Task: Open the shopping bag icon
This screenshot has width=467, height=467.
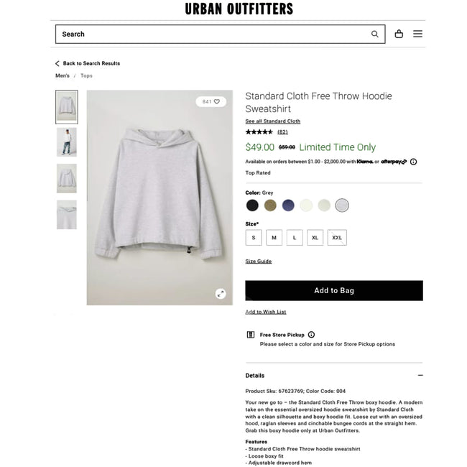Action: [x=399, y=34]
